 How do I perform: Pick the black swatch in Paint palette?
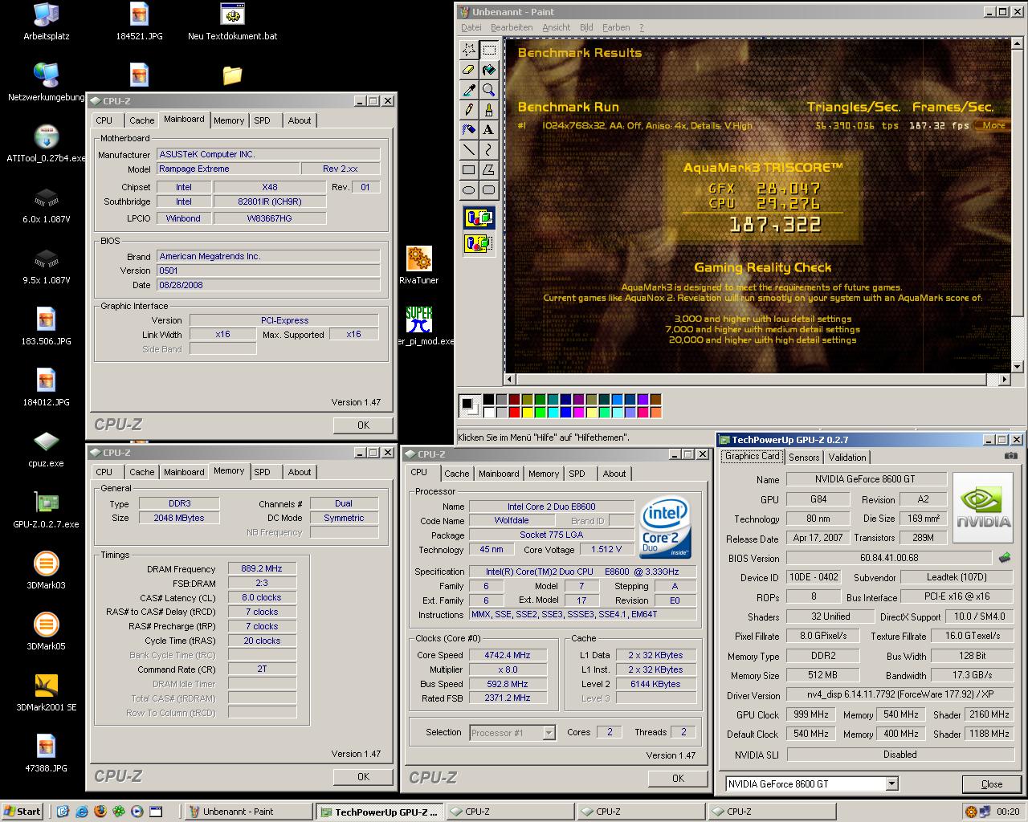(x=489, y=400)
